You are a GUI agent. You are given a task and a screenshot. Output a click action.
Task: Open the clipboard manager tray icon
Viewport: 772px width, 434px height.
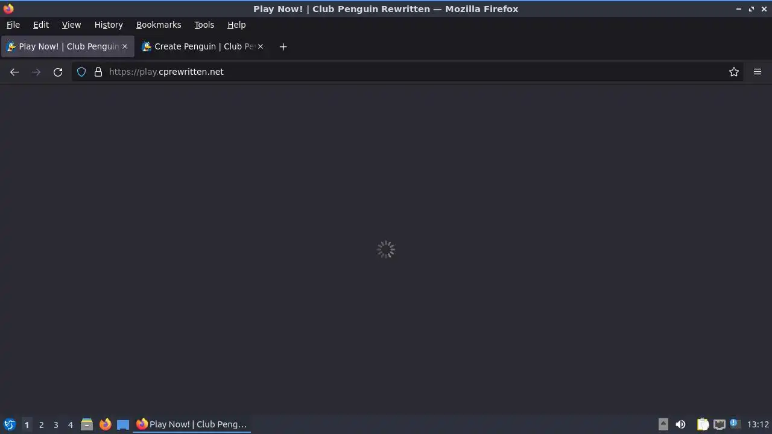point(703,424)
